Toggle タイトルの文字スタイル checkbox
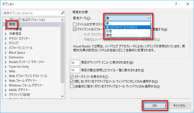Screen dimensions: 194x113 coord(75,24)
